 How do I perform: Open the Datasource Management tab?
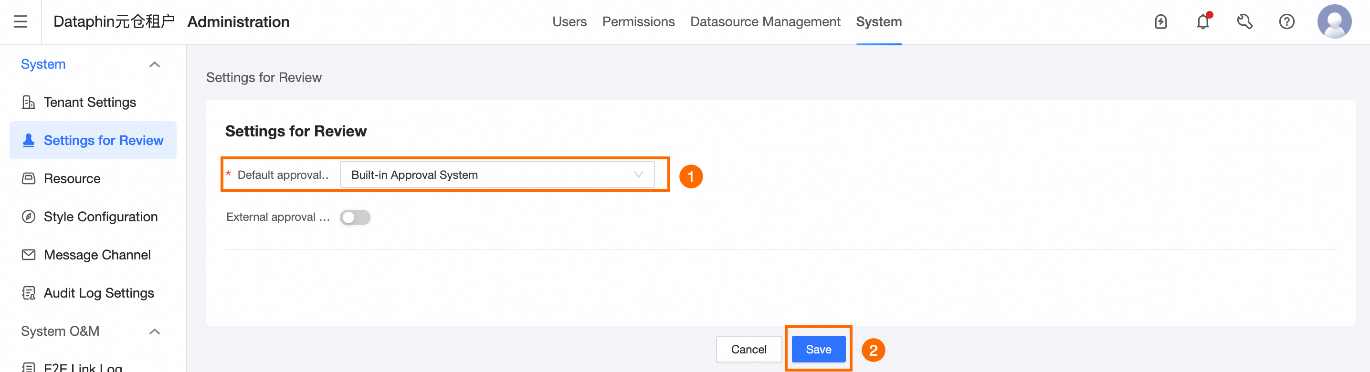[765, 22]
